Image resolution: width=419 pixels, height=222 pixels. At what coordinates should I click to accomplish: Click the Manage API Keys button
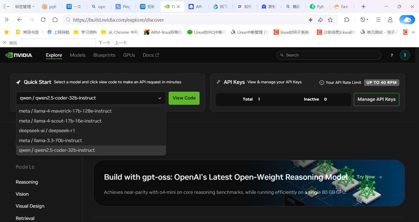tap(377, 100)
